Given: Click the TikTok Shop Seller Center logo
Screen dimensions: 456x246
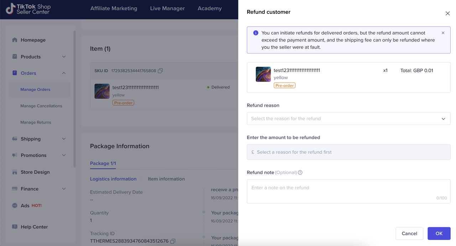Looking at the screenshot, I should coord(28,9).
